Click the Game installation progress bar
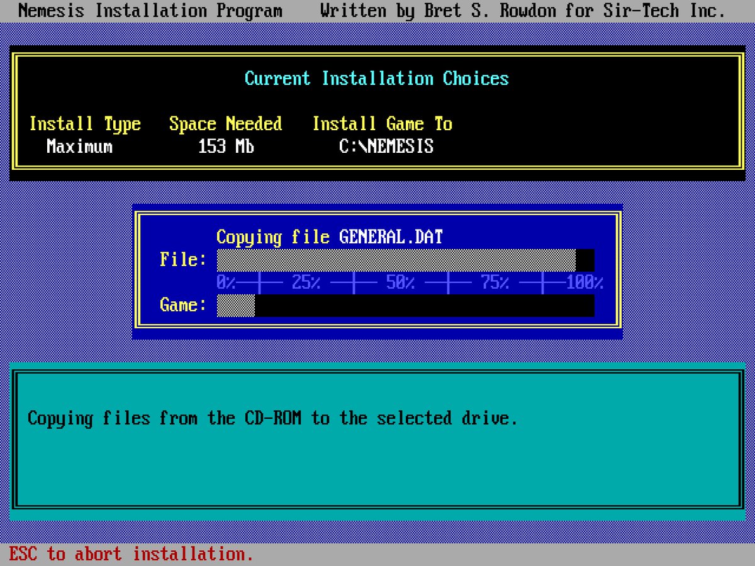Image resolution: width=755 pixels, height=566 pixels. click(x=405, y=306)
